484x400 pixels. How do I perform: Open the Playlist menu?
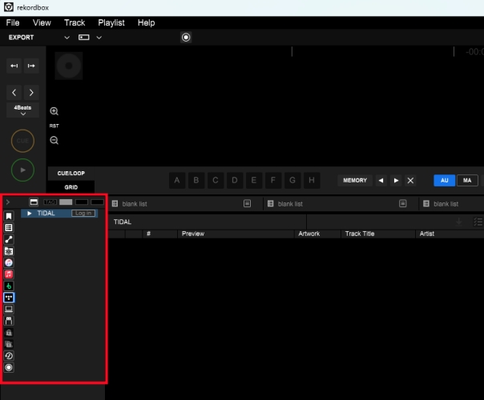click(111, 23)
